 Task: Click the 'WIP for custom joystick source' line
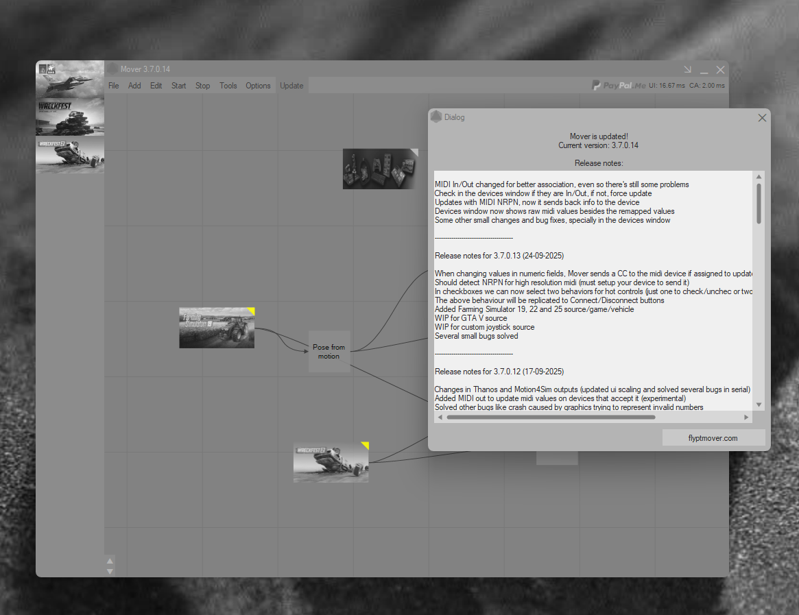485,327
